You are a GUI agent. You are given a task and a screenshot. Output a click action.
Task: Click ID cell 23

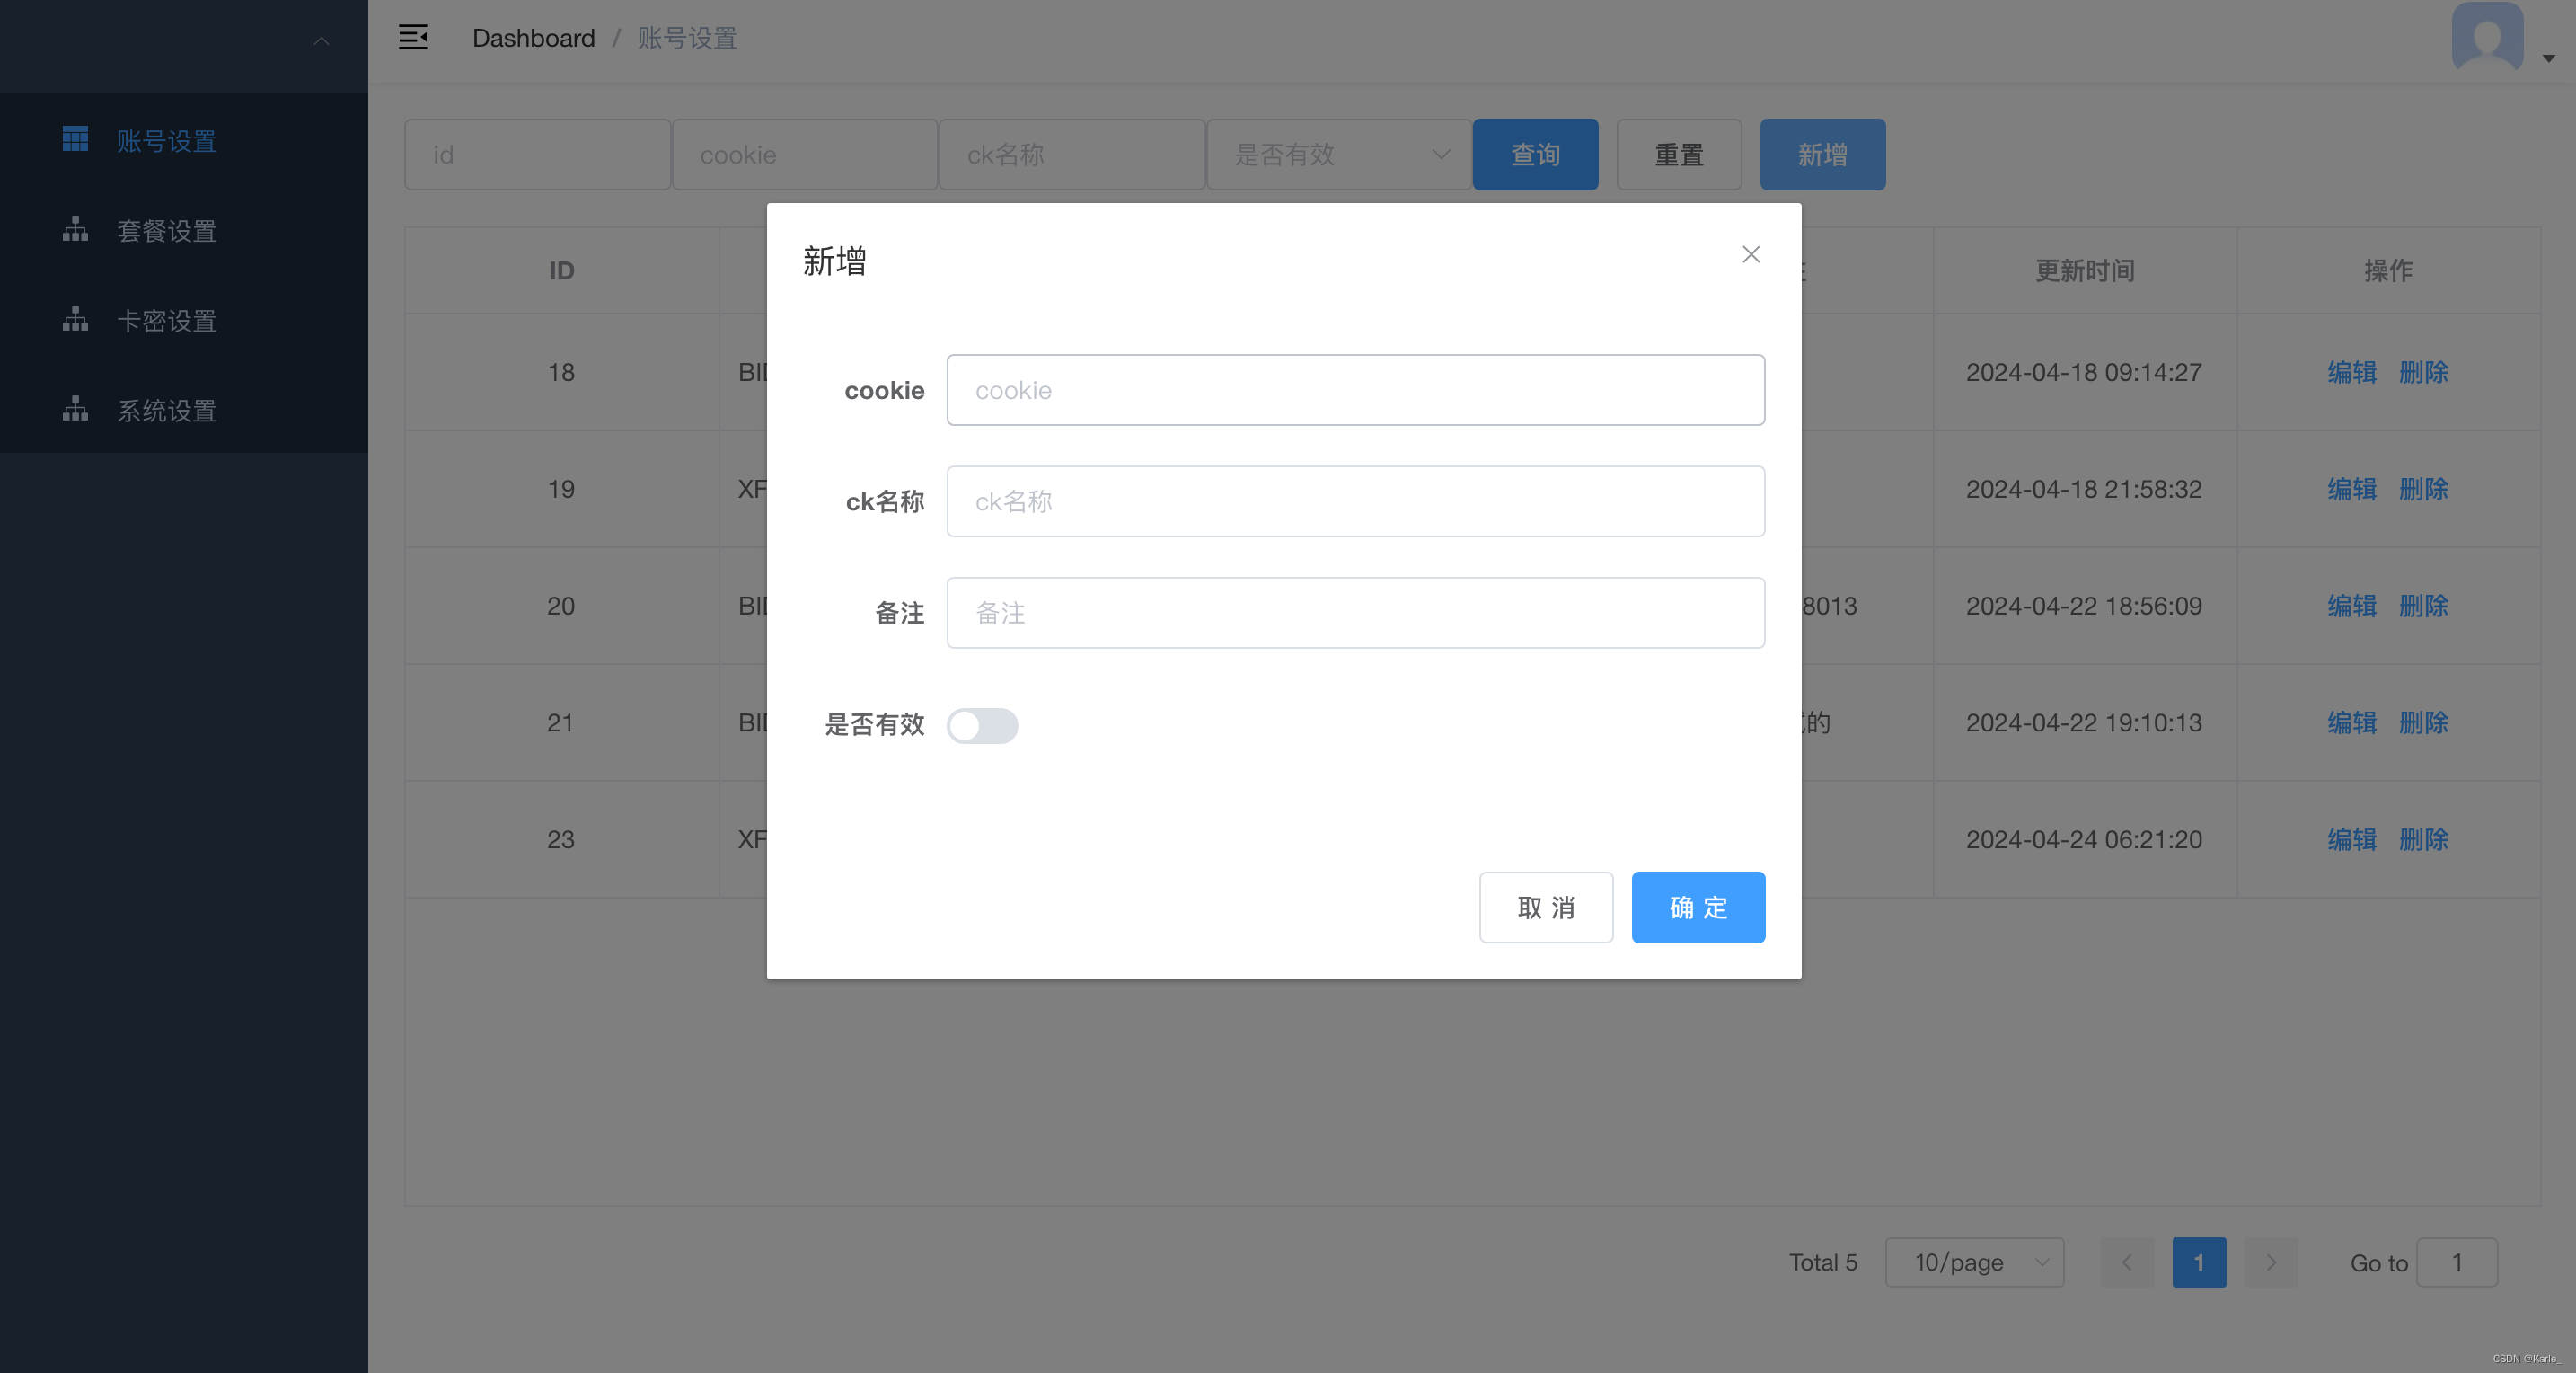(561, 839)
